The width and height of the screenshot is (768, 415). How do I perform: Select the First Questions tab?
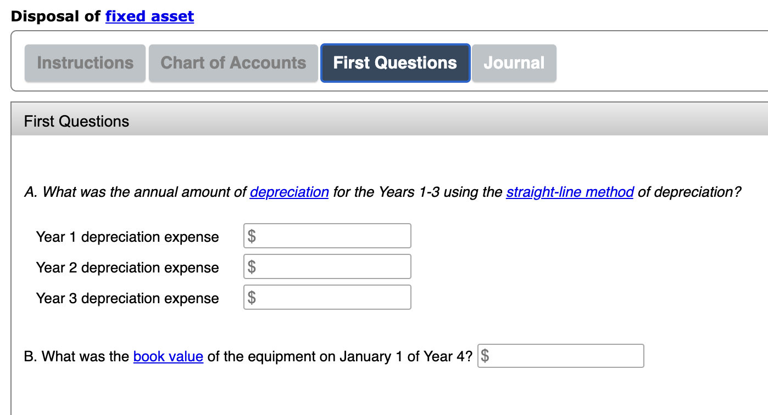click(395, 62)
